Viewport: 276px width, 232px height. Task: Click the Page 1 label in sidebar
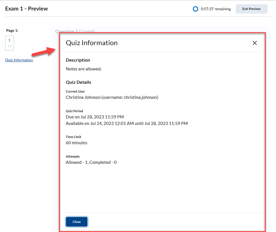pyautogui.click(x=12, y=30)
